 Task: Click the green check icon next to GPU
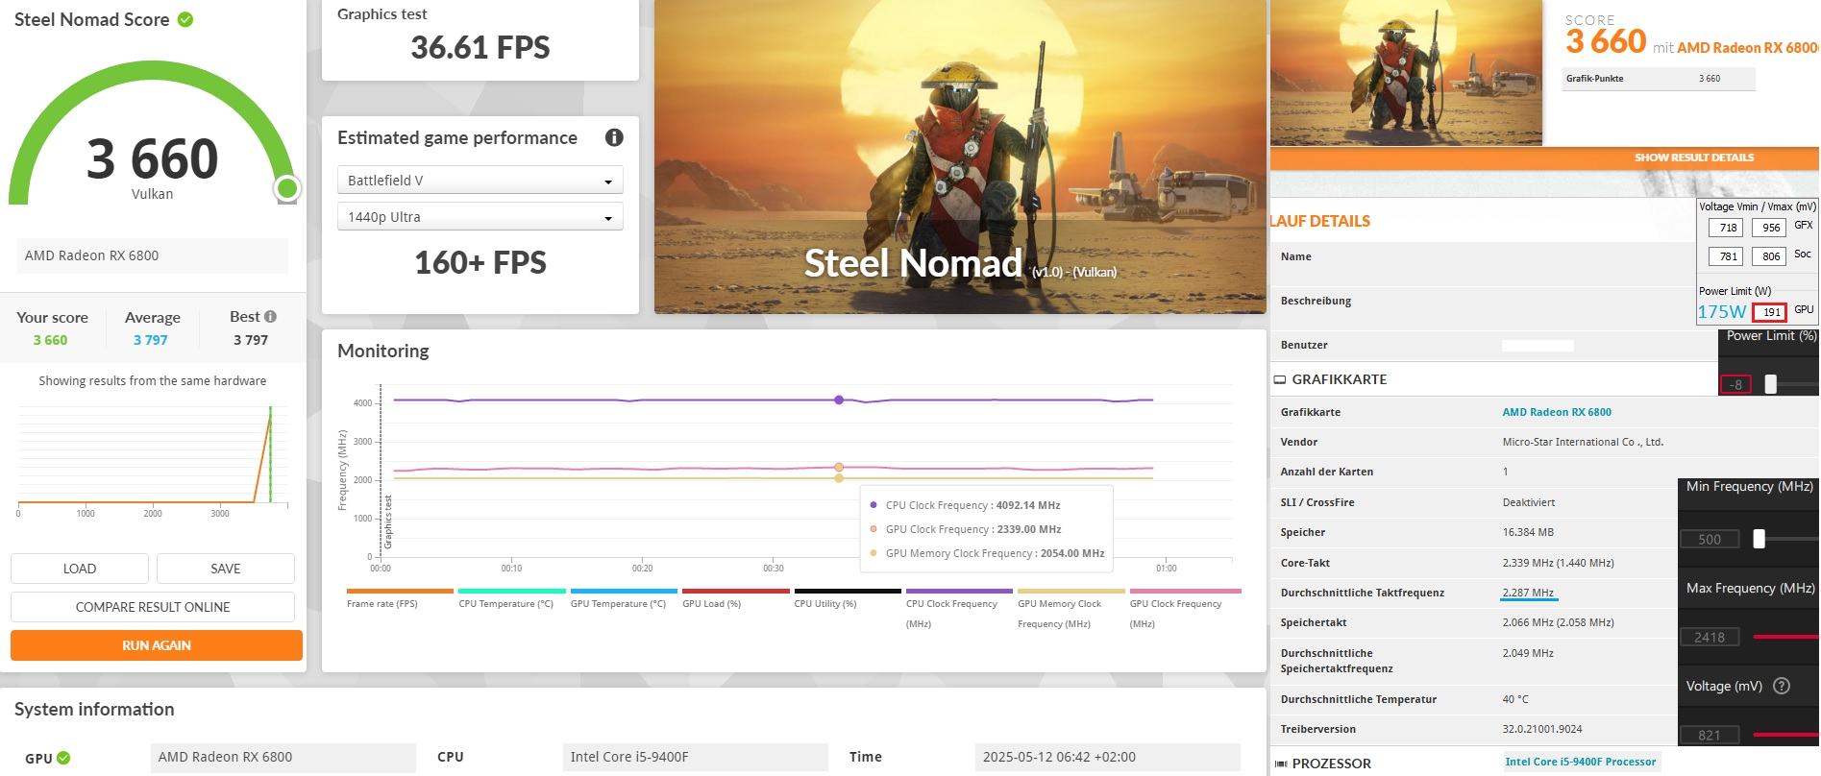pos(63,758)
